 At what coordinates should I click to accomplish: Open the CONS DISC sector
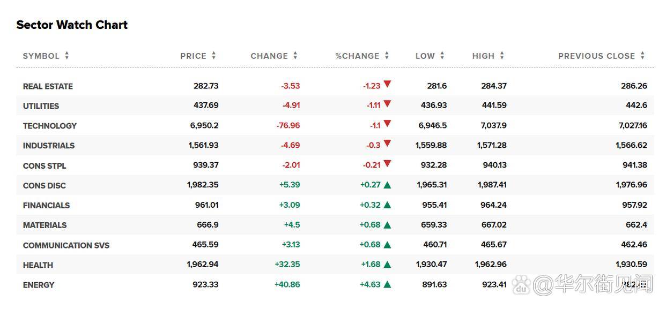coord(45,185)
